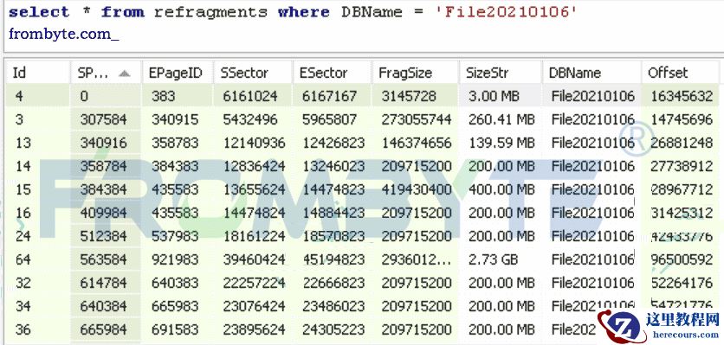Image resolution: width=724 pixels, height=345 pixels.
Task: Click the SizeStr value 3.00 MB
Action: tap(494, 96)
